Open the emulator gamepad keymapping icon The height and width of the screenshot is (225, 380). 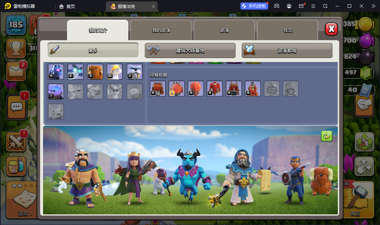[277, 6]
